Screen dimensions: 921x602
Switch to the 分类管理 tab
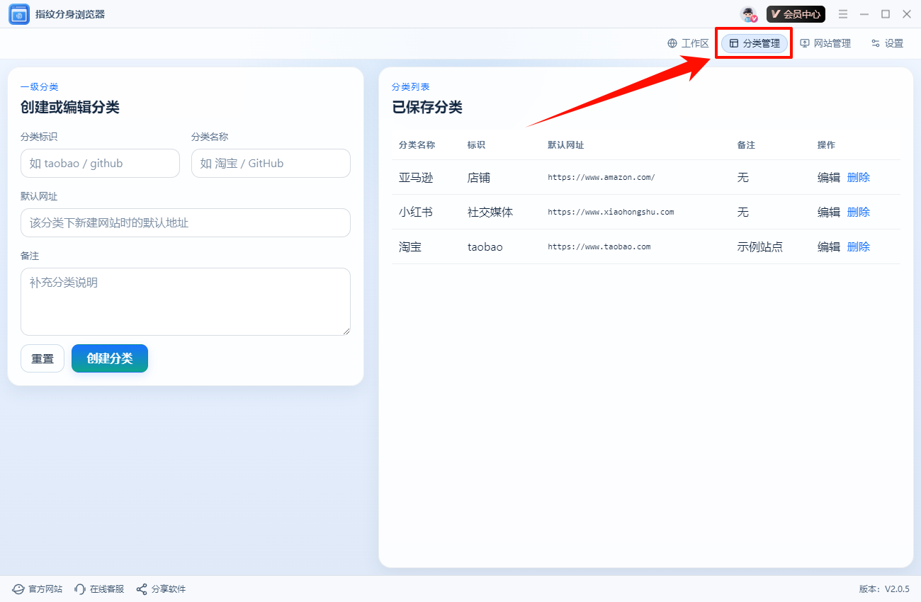click(755, 43)
